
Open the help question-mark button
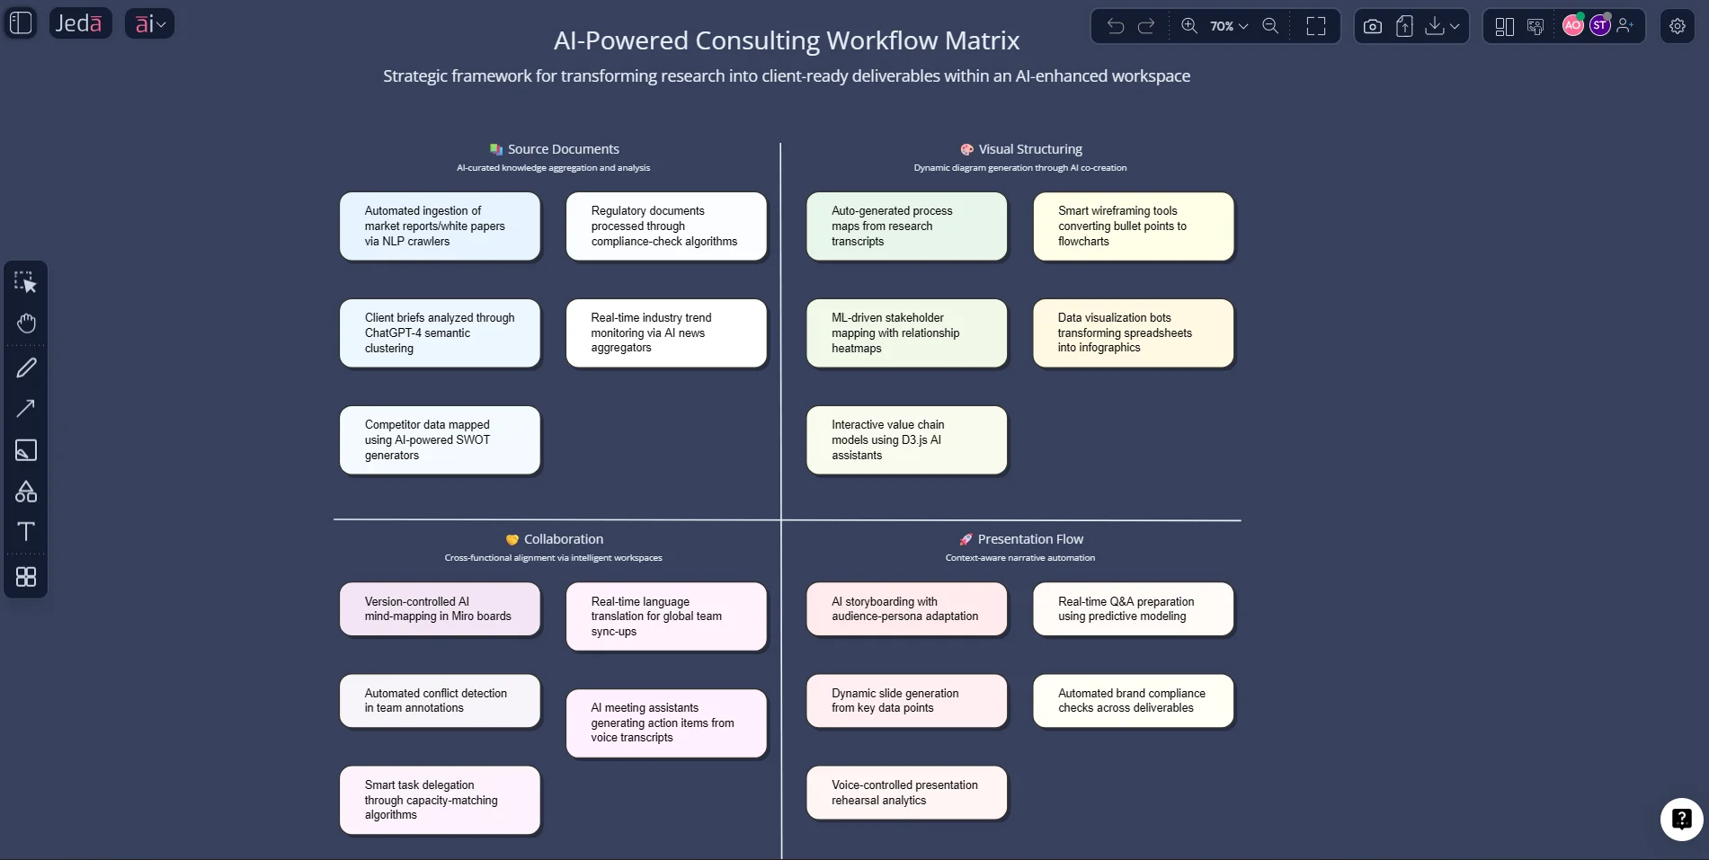[1680, 819]
